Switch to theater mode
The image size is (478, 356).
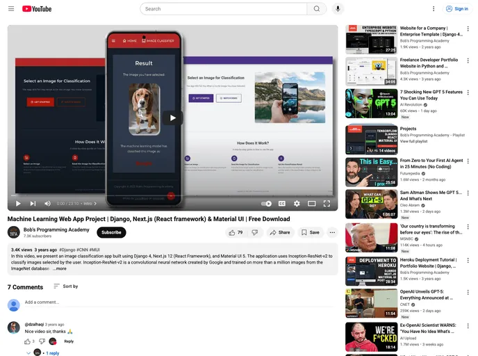click(x=311, y=204)
